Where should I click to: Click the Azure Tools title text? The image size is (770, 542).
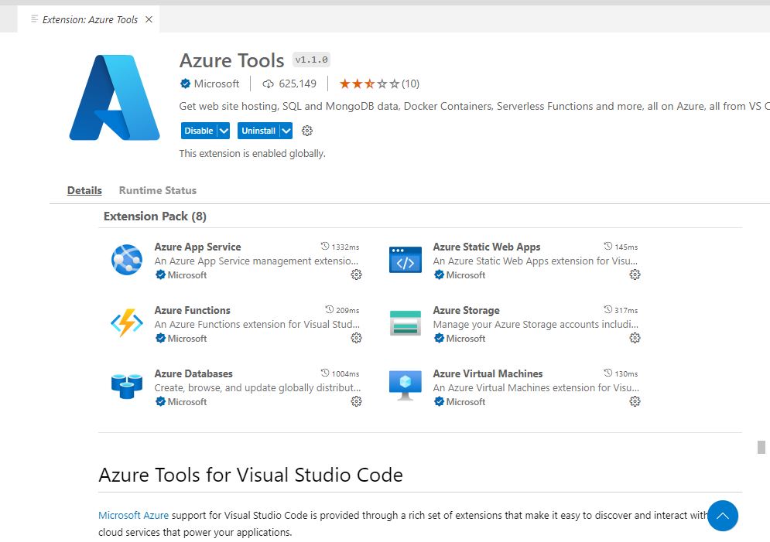pos(232,60)
